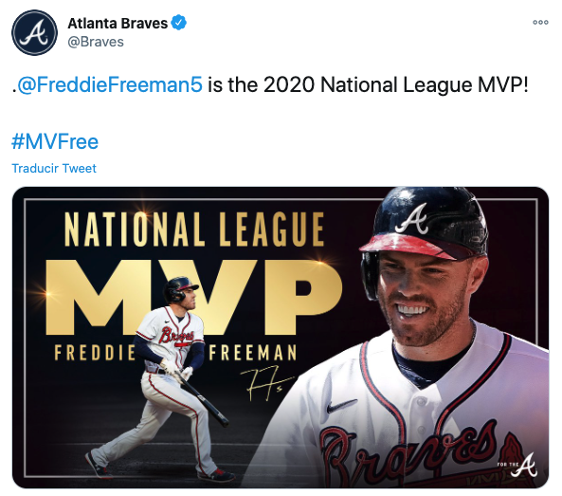Click the NATIONAL LEAGUE heading in image

[194, 230]
